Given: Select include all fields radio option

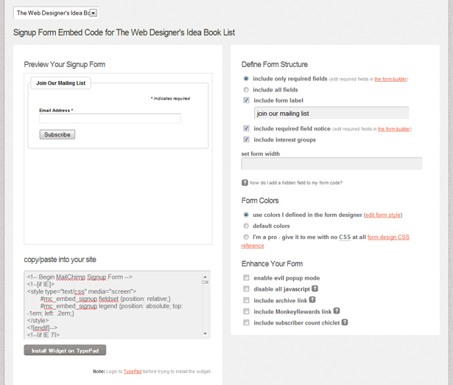Looking at the screenshot, I should (x=246, y=90).
